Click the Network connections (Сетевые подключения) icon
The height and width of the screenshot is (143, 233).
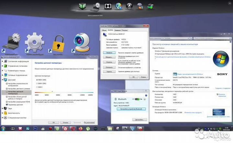pyautogui.click(x=6, y=75)
